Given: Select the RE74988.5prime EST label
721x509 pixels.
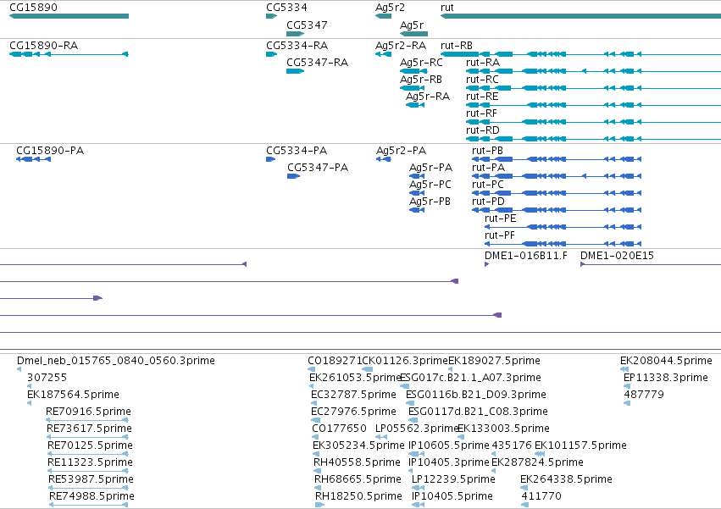Looking at the screenshot, I should [92, 496].
